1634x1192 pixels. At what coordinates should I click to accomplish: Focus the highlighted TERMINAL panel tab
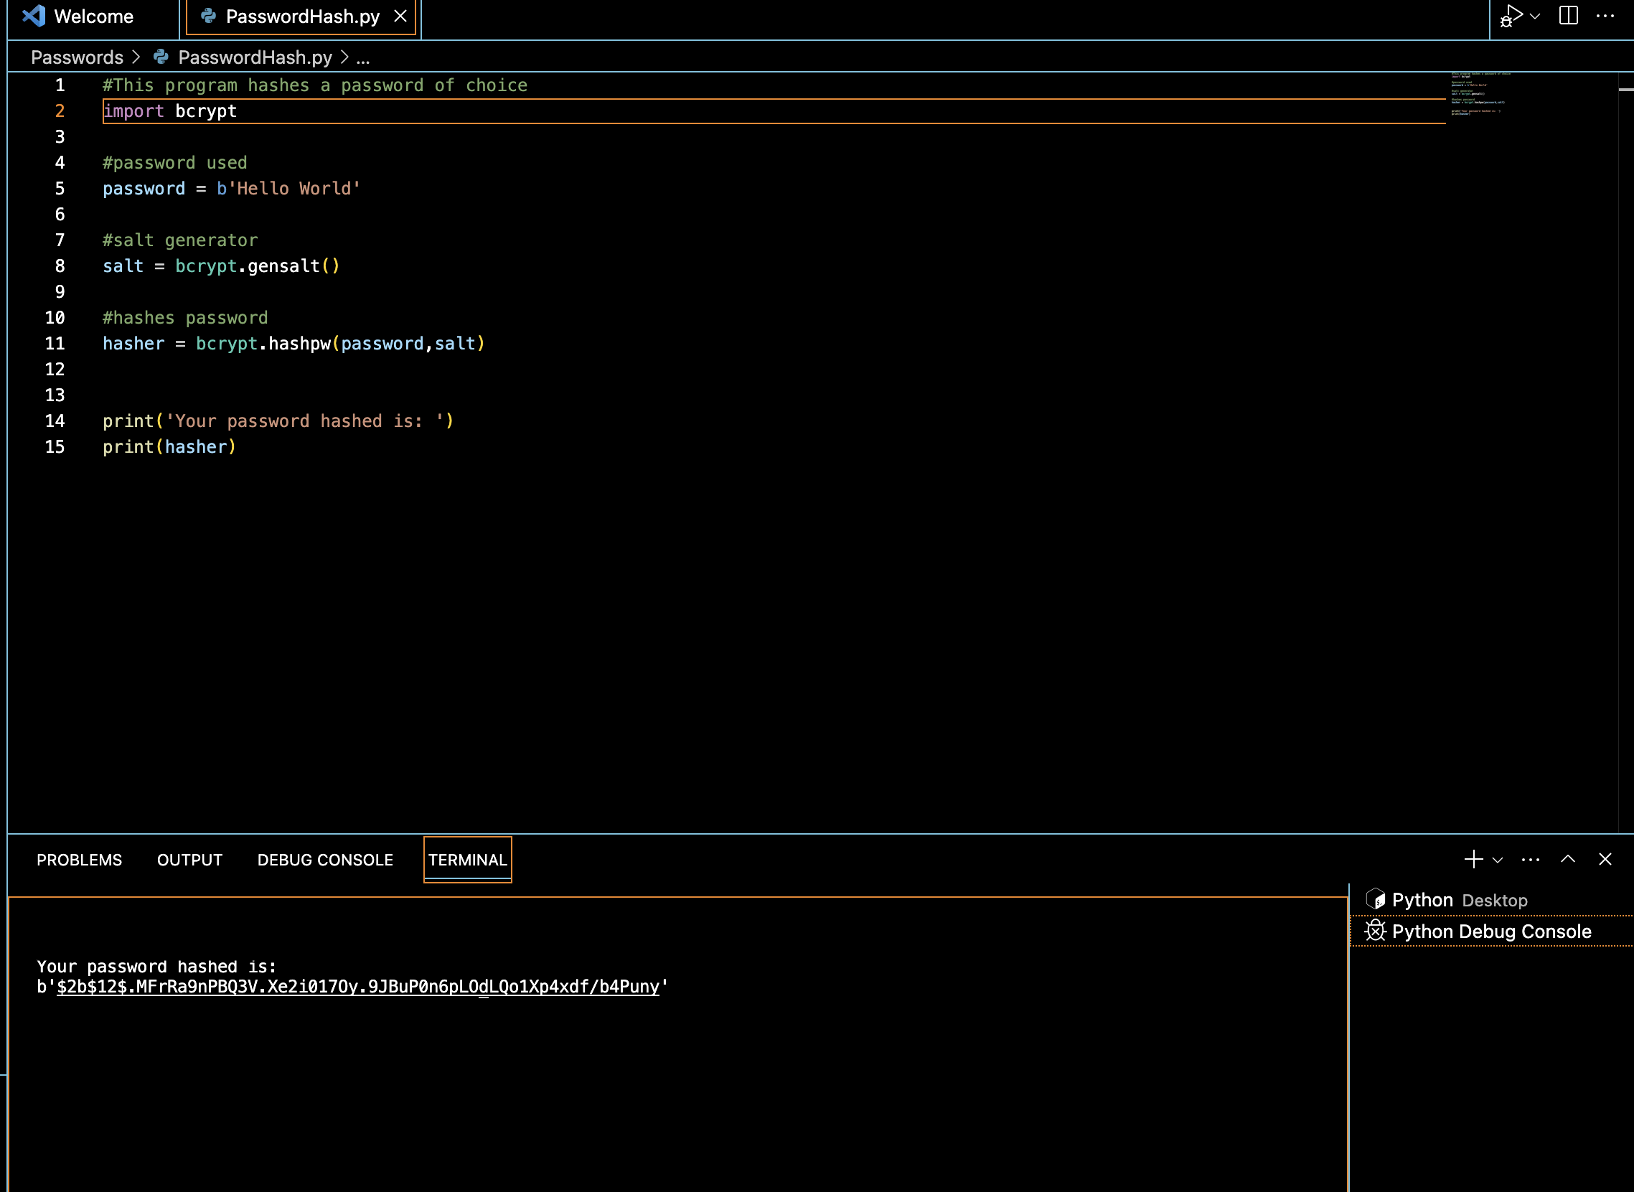click(467, 859)
